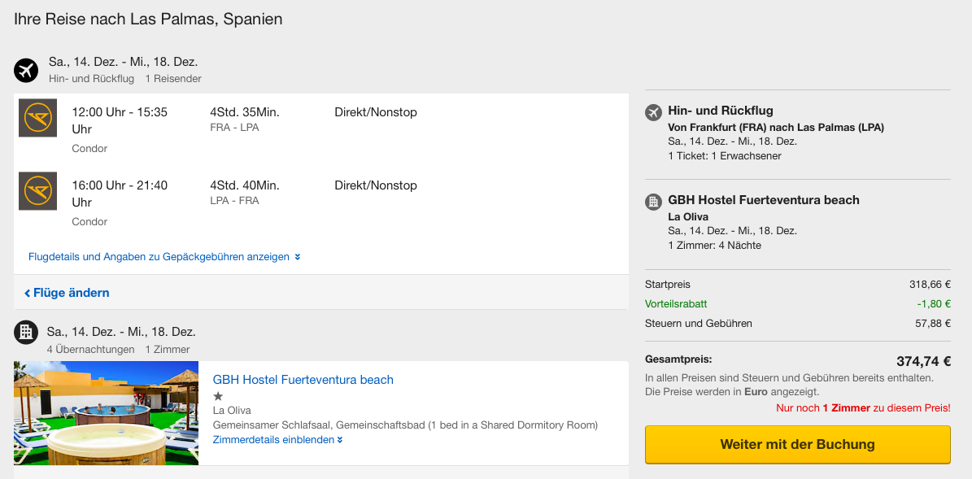Click the Condor logo for the 12:00 outbound flight
Viewport: 972px width, 479px height.
pyautogui.click(x=37, y=118)
